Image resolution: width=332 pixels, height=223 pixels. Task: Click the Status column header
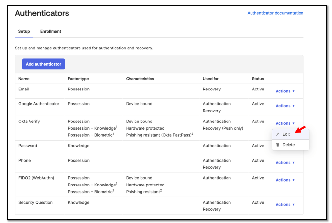tap(258, 79)
